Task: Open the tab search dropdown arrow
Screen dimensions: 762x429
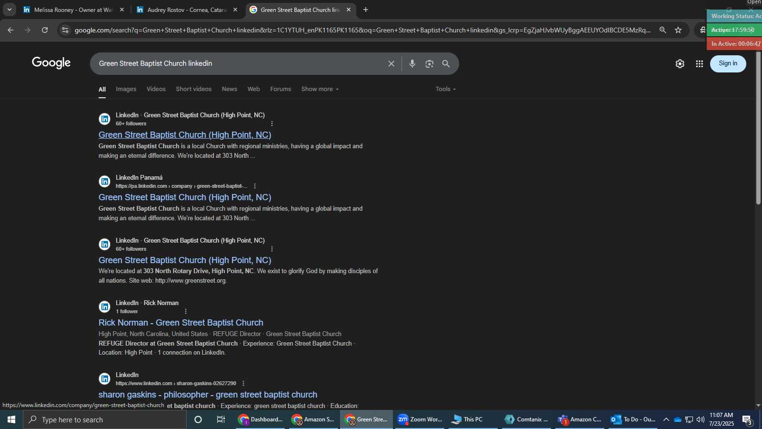Action: [9, 10]
